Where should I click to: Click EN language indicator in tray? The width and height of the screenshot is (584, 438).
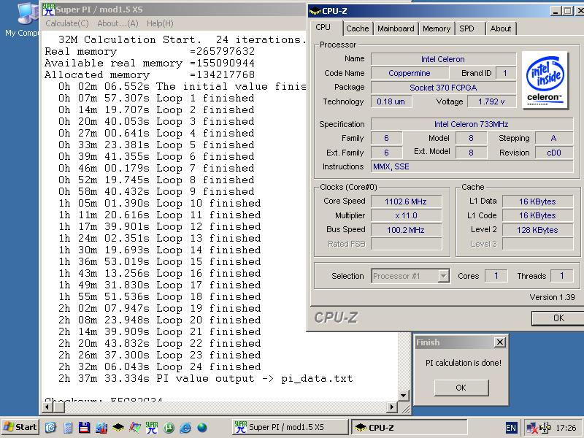pyautogui.click(x=511, y=428)
